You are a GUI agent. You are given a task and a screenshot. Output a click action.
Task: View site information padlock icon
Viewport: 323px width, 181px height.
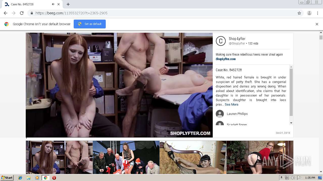pyautogui.click(x=32, y=13)
